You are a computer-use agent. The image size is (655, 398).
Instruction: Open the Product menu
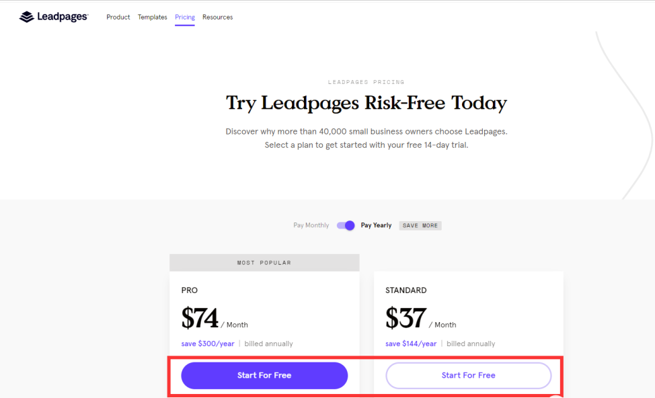118,17
